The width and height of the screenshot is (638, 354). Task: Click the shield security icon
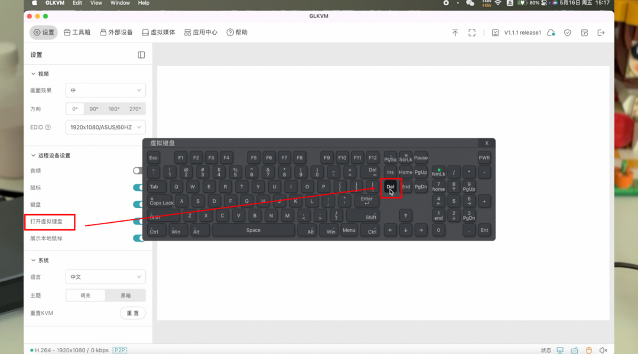click(568, 33)
